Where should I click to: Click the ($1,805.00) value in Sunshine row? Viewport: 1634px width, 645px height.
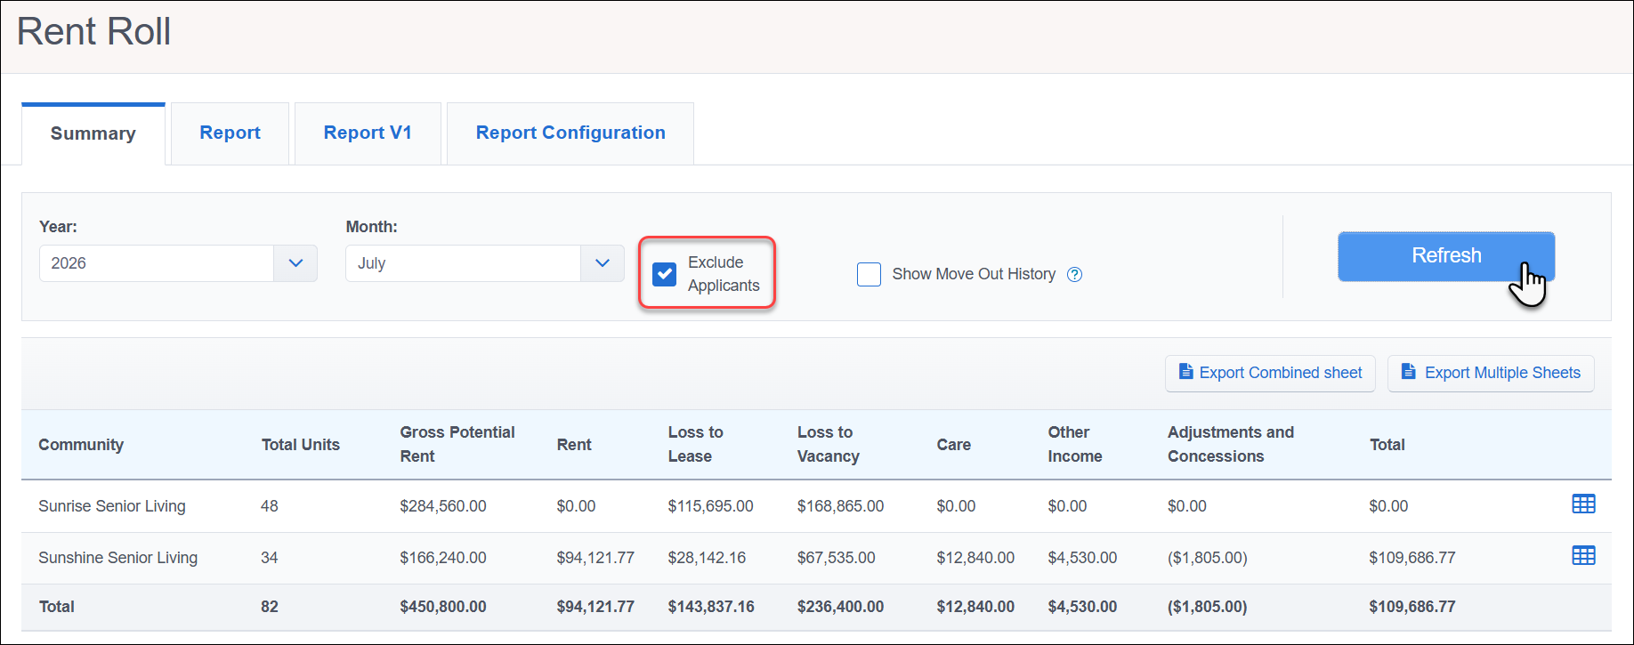[1208, 558]
